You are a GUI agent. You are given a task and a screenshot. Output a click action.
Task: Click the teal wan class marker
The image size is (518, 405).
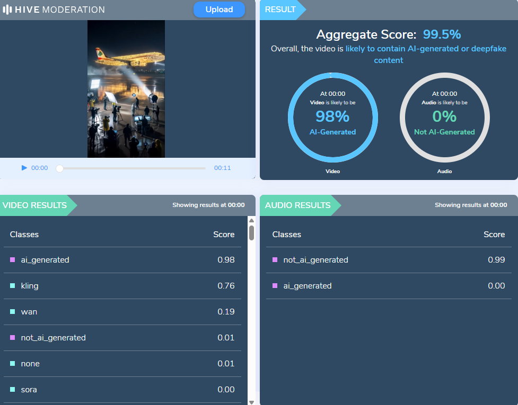tap(13, 312)
